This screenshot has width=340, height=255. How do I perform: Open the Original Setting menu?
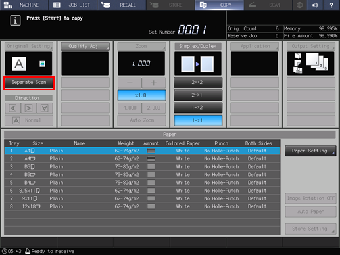29,46
